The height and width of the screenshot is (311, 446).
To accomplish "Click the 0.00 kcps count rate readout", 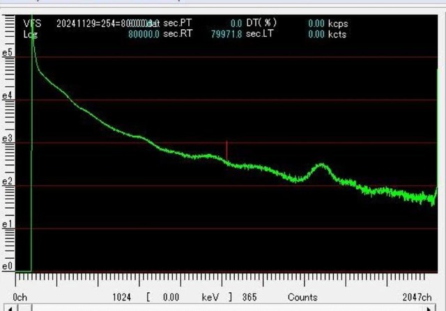I will pos(328,23).
